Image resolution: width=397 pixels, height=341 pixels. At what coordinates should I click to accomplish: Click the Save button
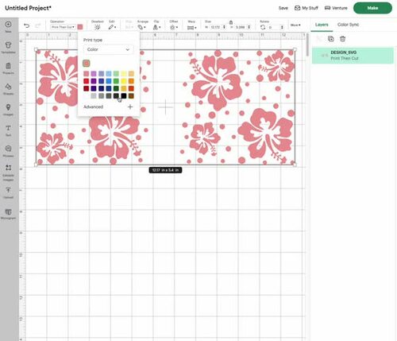[x=283, y=8]
